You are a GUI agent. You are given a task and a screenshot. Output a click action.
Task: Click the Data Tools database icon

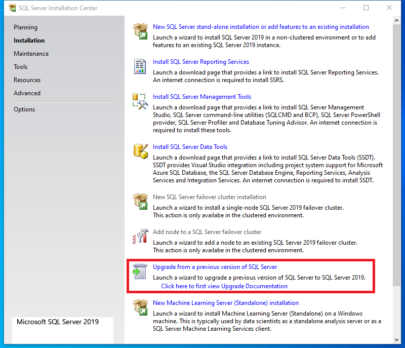coord(141,151)
